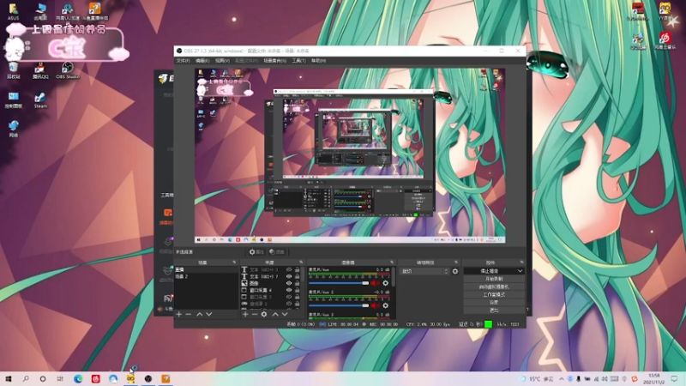Open the 视图(V) menu in OBS

point(222,61)
